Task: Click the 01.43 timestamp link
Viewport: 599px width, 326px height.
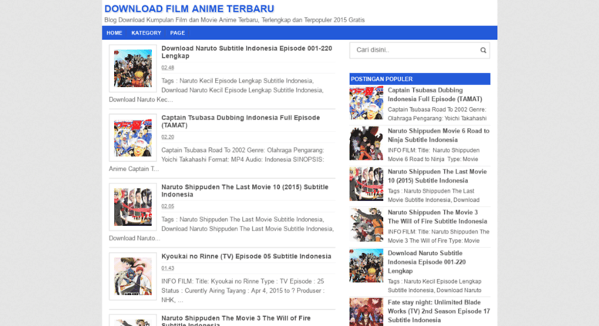Action: (167, 268)
